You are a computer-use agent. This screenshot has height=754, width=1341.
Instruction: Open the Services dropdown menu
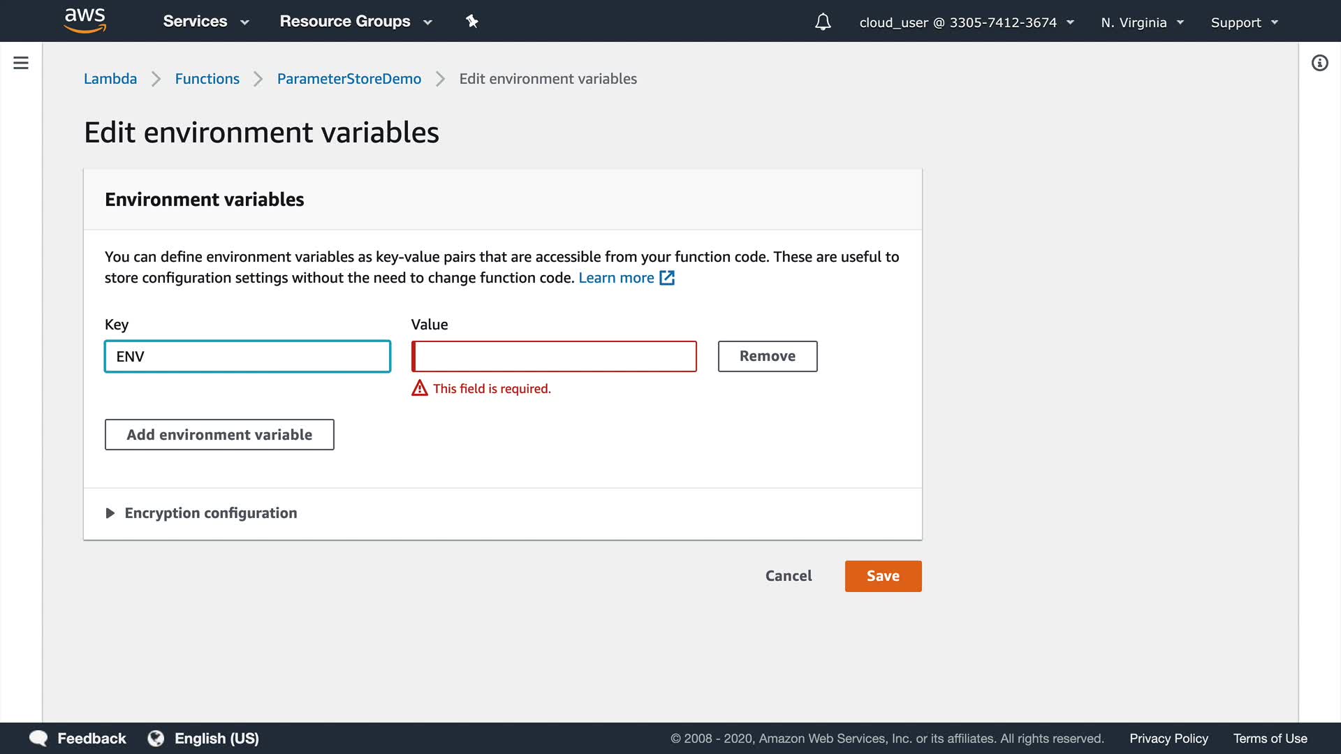coord(205,22)
